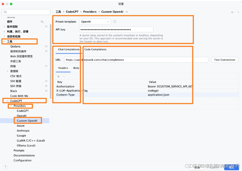The height and width of the screenshot is (171, 242).
Task: Select the OpenAI provider entry
Action: click(x=21, y=115)
